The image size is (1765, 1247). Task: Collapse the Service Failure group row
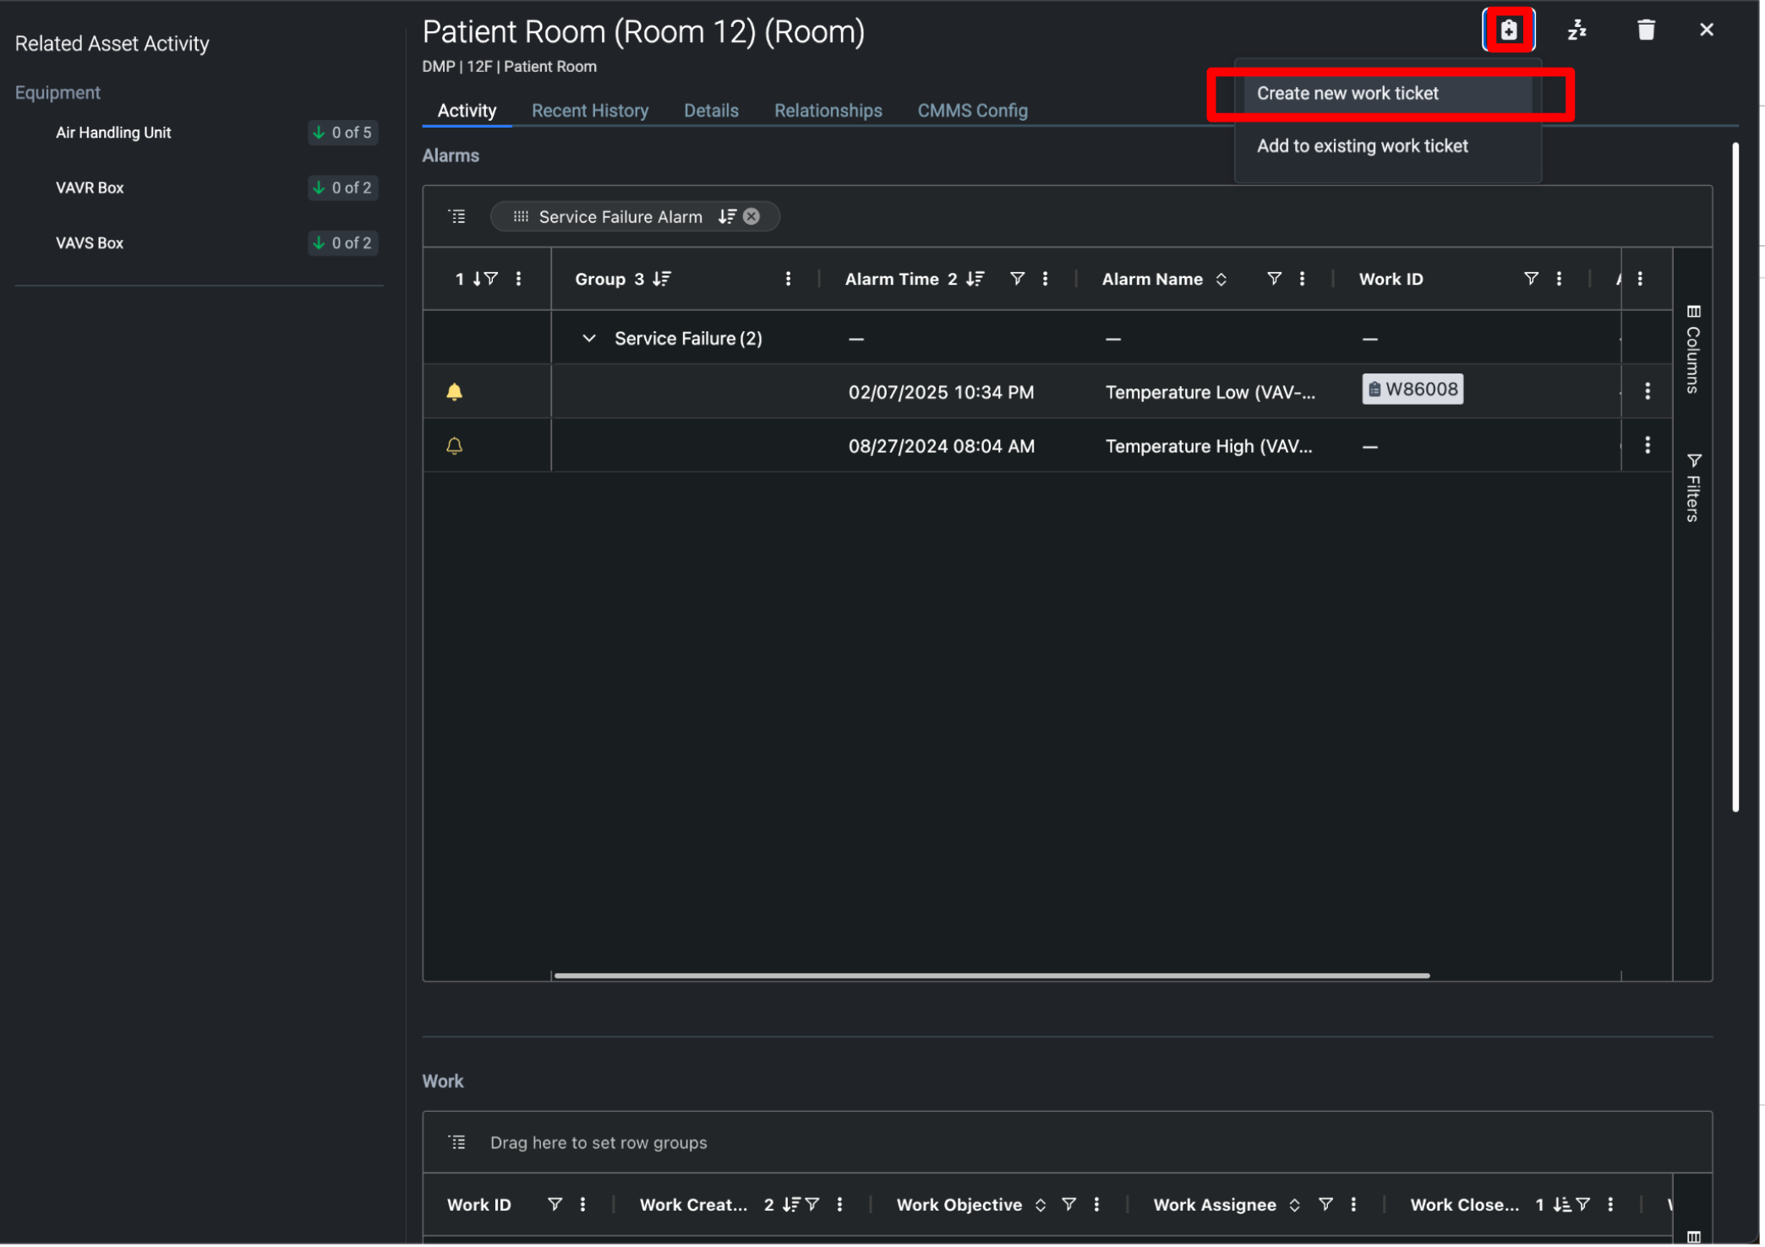pyautogui.click(x=589, y=338)
